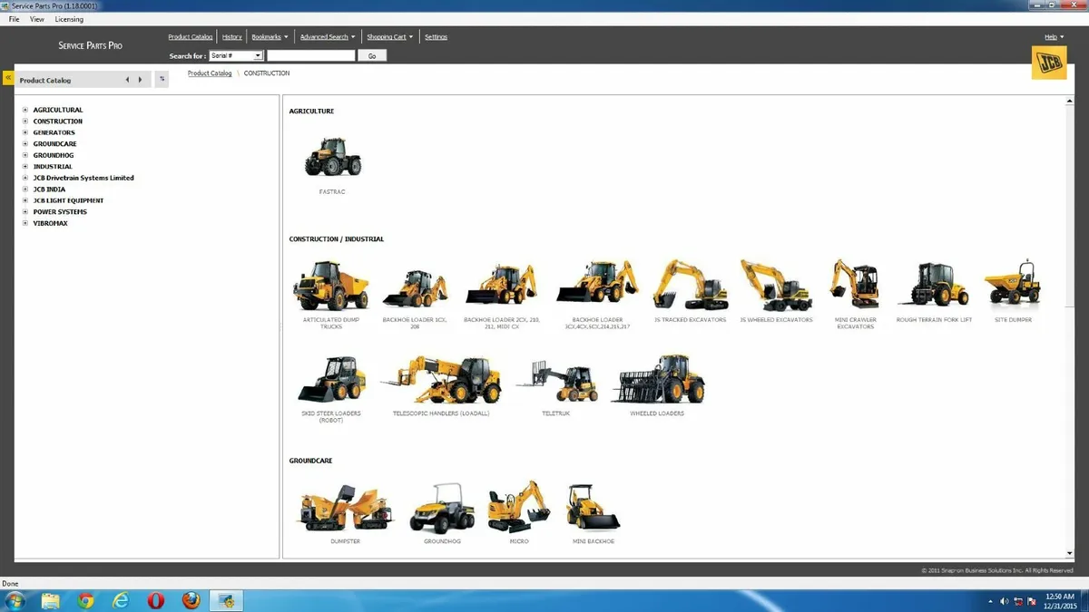Select the Mini Backhoe machine
Screen dimensions: 1089x612
(x=594, y=508)
